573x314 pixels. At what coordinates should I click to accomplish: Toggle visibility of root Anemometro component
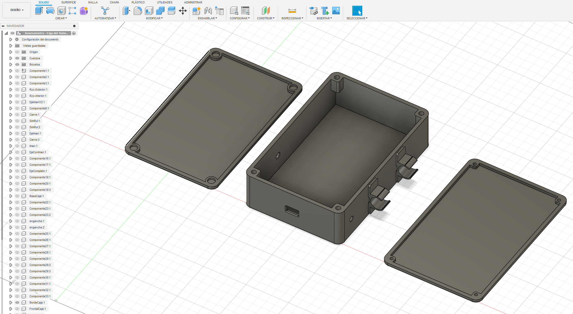coord(13,33)
